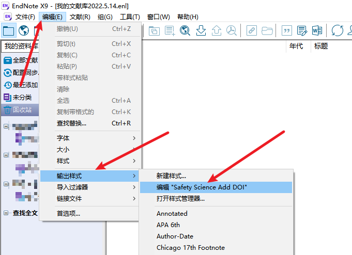The height and width of the screenshot is (255, 352).
Task: Click the open file folder icon
Action: click(267, 31)
